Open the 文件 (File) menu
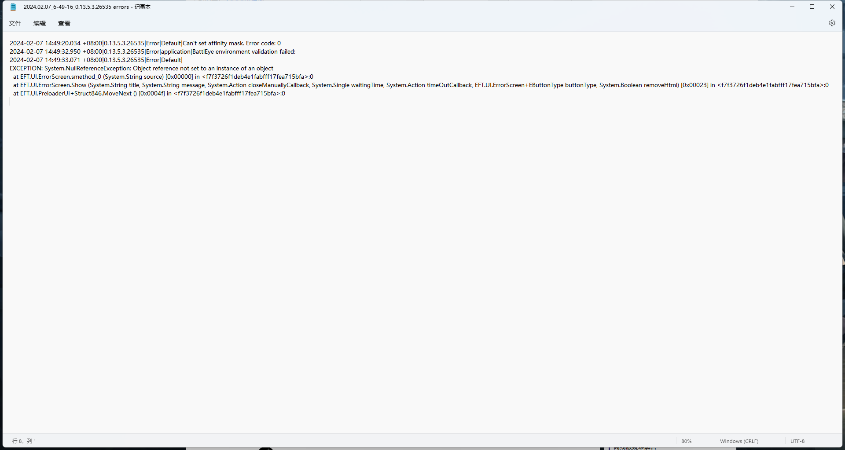Viewport: 845px width, 450px height. [x=15, y=23]
